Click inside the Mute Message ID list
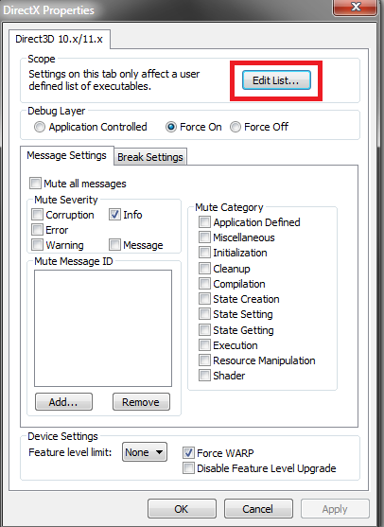Image resolution: width=384 pixels, height=527 pixels. coord(103,328)
